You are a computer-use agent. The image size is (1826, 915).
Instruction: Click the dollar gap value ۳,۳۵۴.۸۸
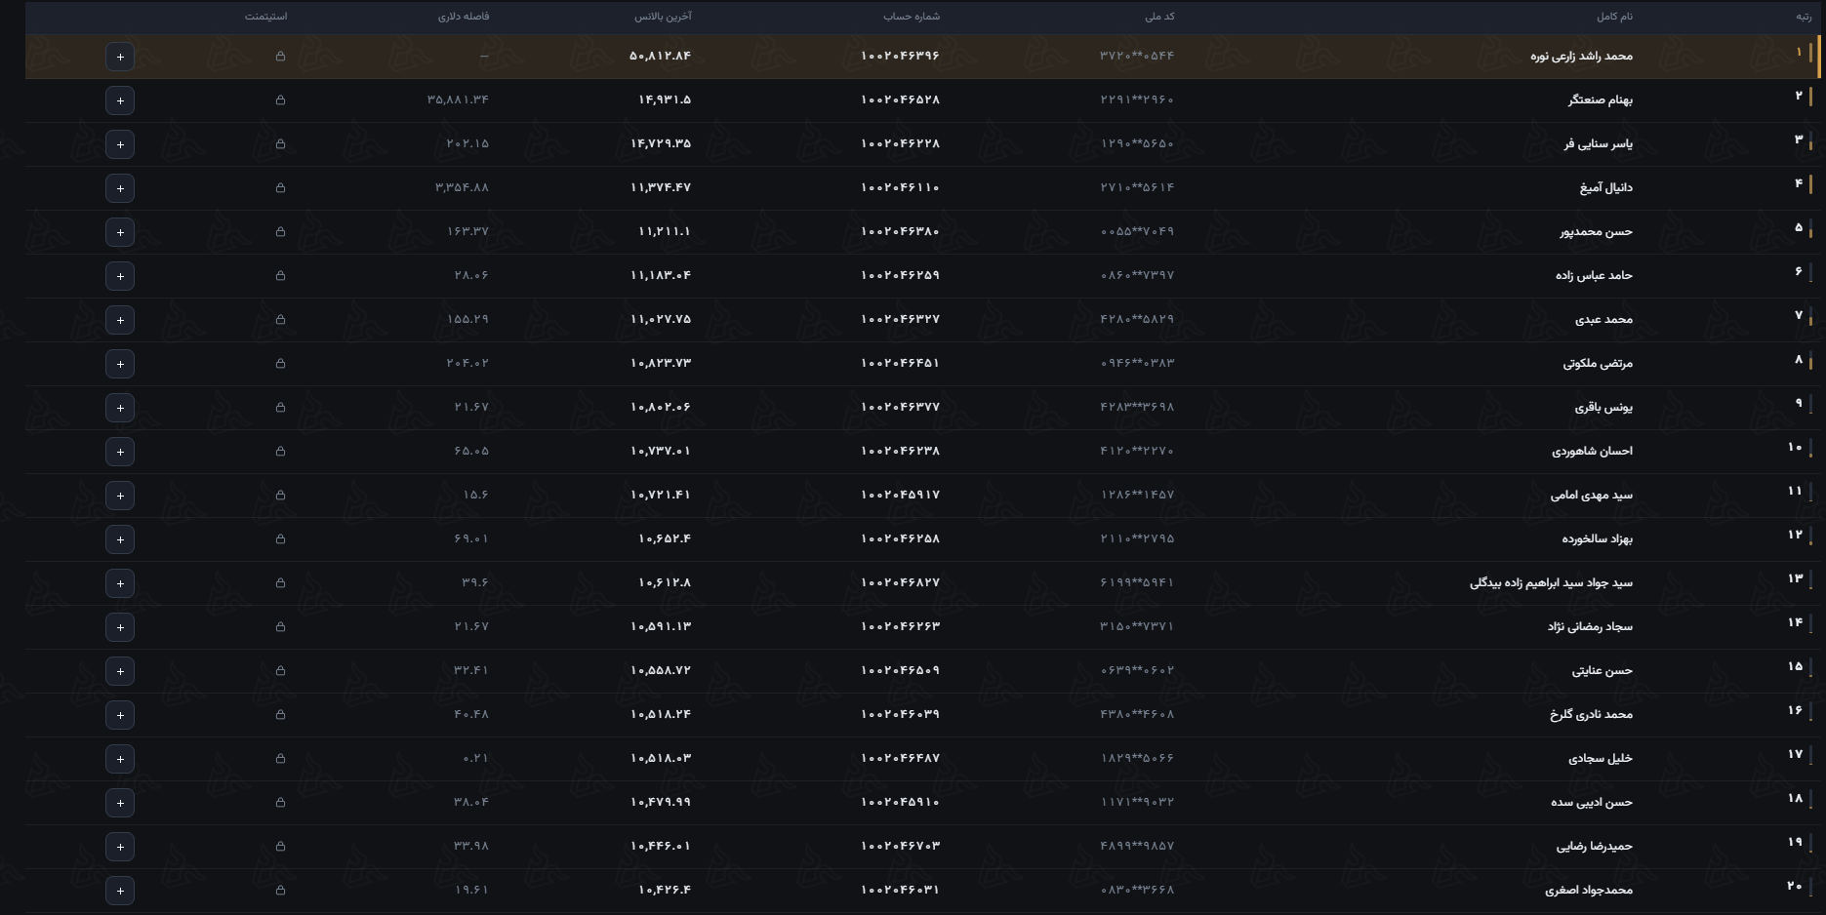coord(462,187)
